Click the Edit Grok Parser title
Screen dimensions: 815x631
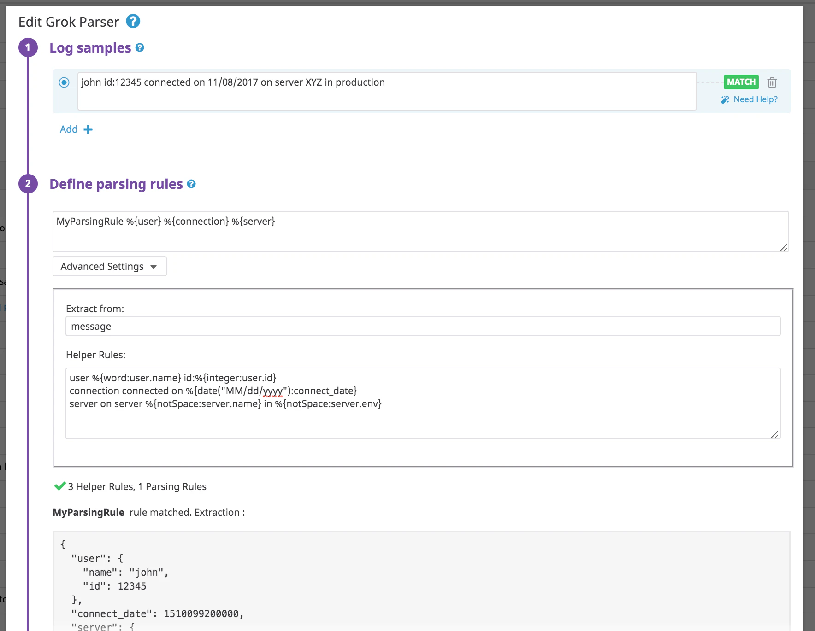(x=69, y=22)
